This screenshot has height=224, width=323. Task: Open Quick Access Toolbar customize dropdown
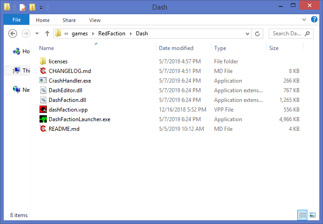41,7
